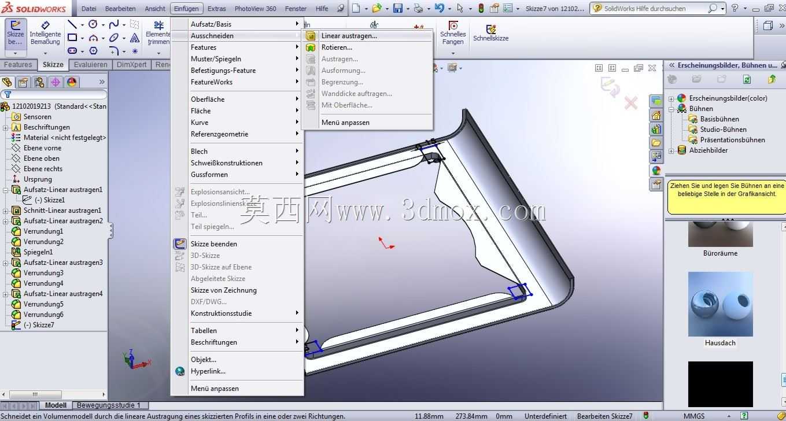The height and width of the screenshot is (421, 786).
Task: Choose Rotieren... from Ausschneiden submenu
Action: pos(337,47)
